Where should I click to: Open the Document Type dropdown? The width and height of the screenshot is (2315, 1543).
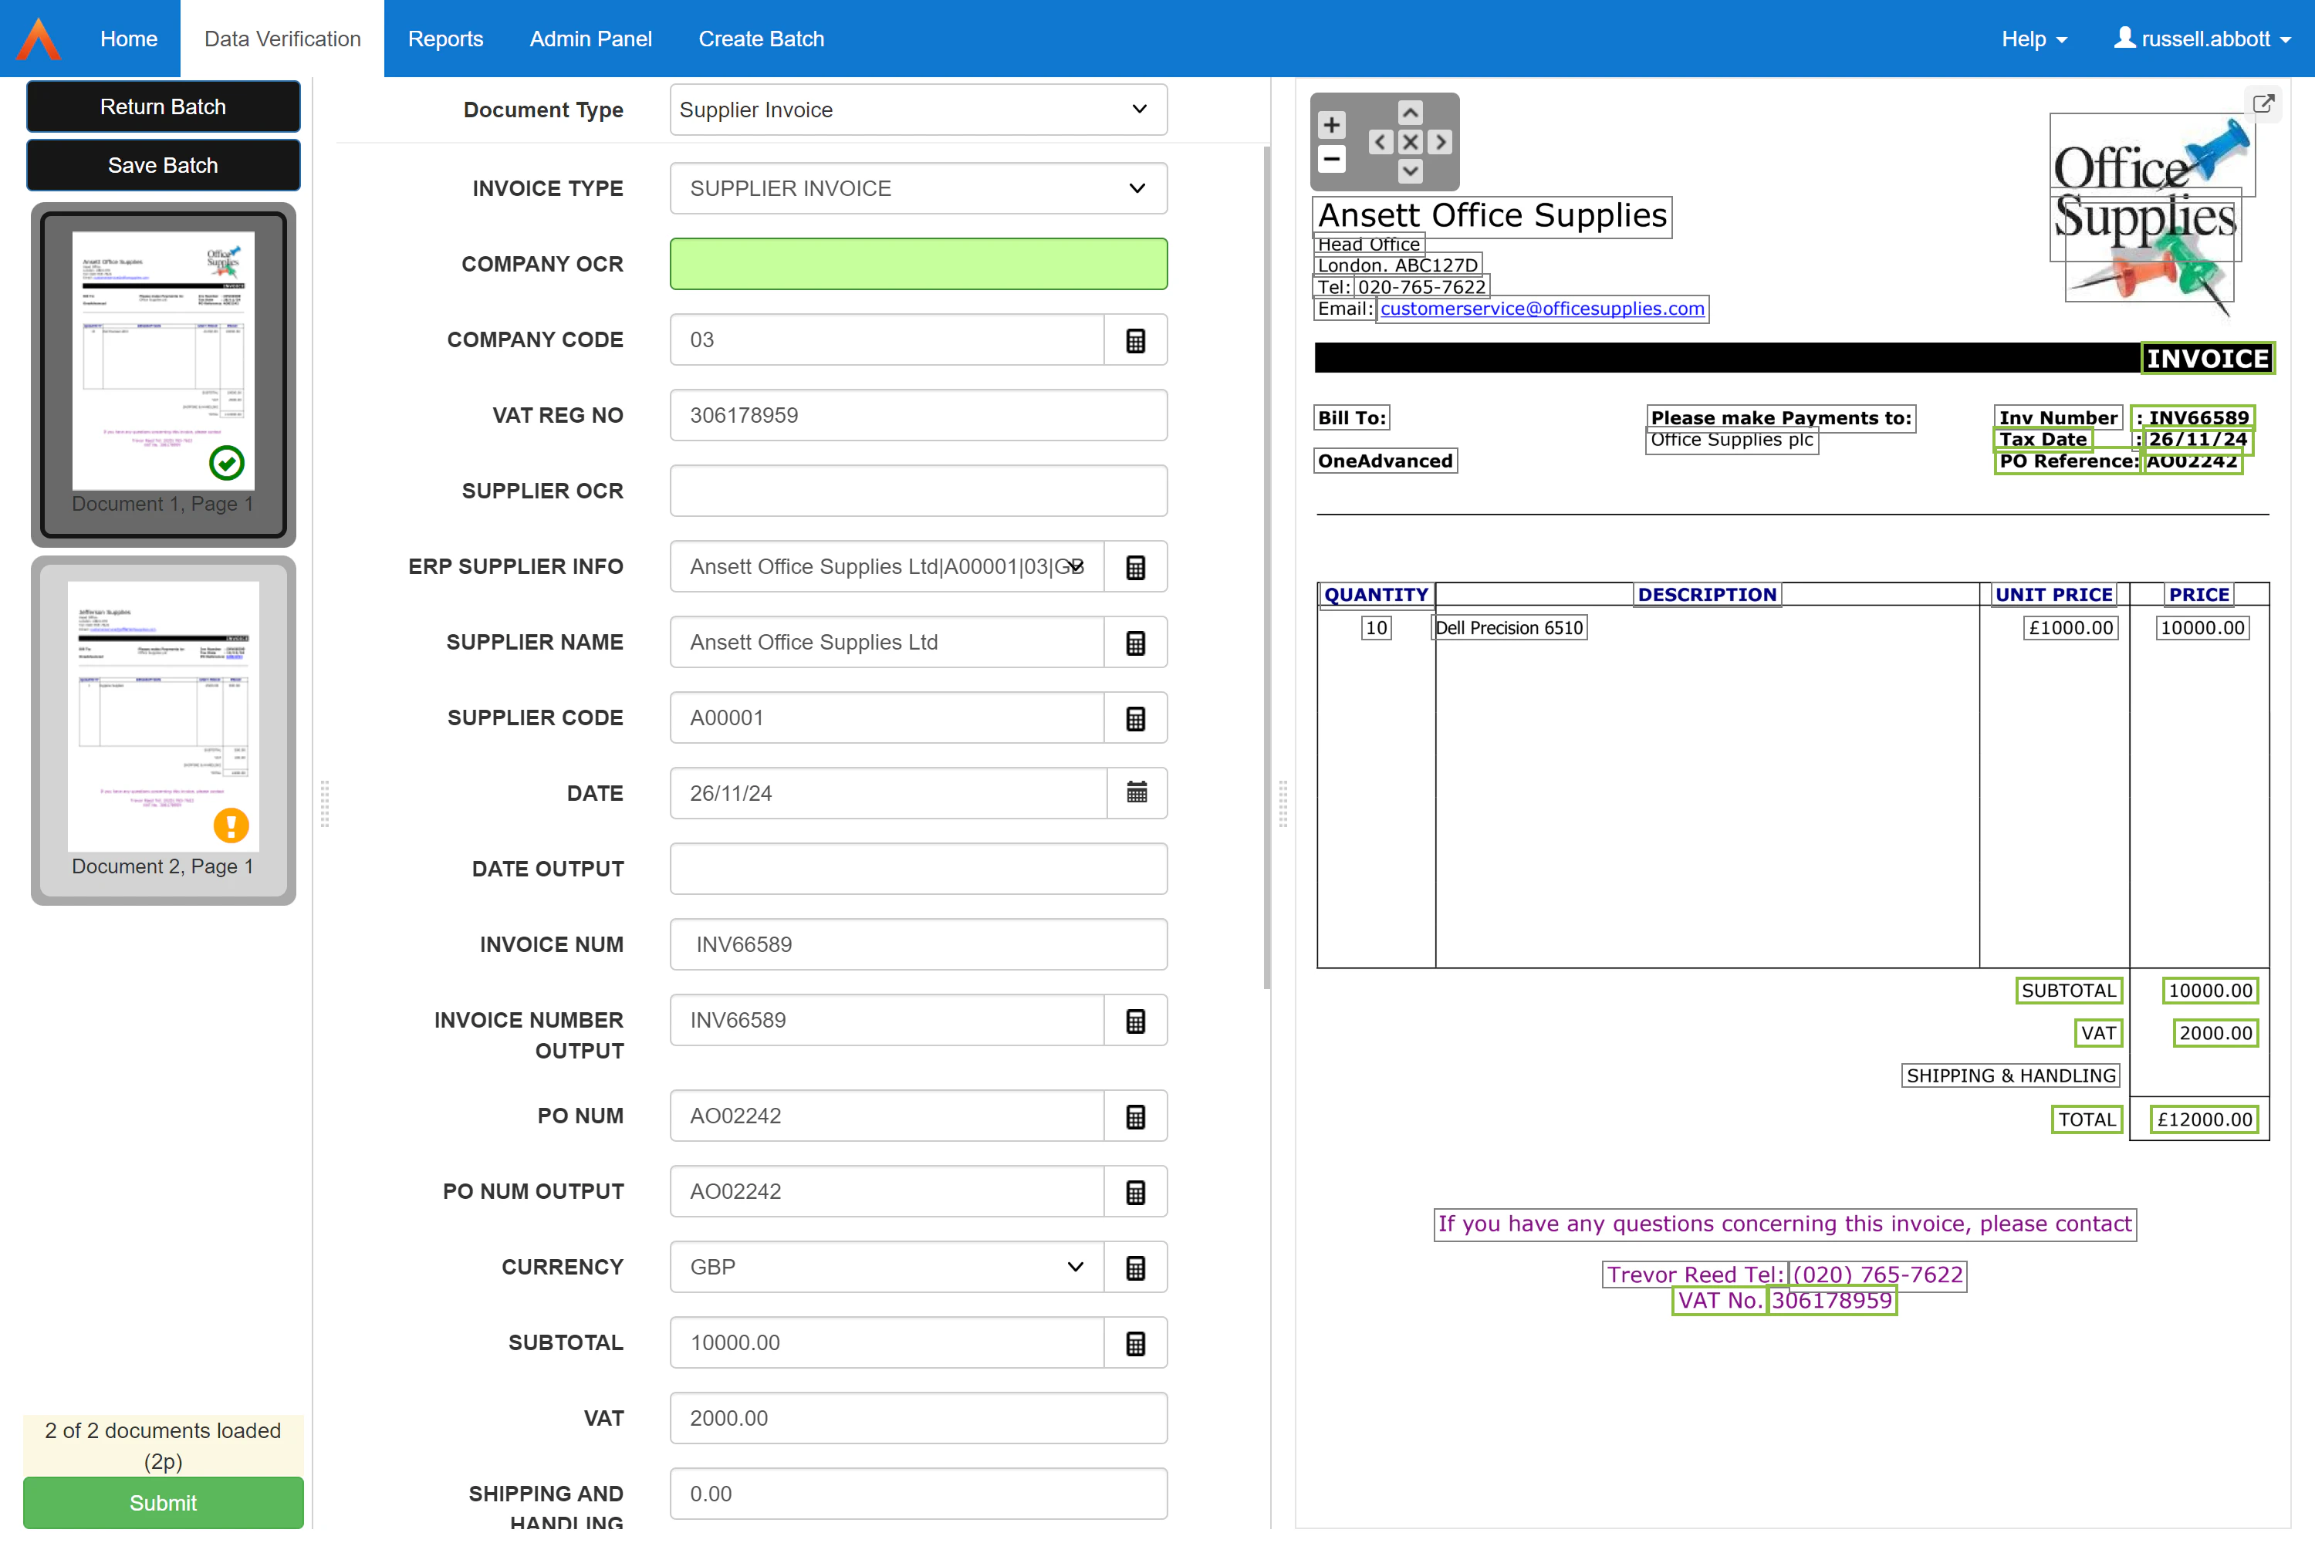click(918, 110)
